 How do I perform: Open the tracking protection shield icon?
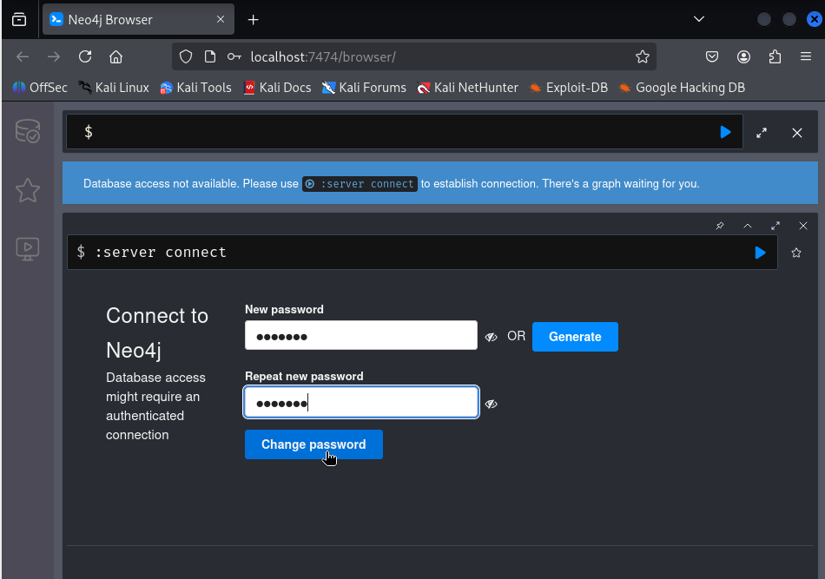point(186,56)
